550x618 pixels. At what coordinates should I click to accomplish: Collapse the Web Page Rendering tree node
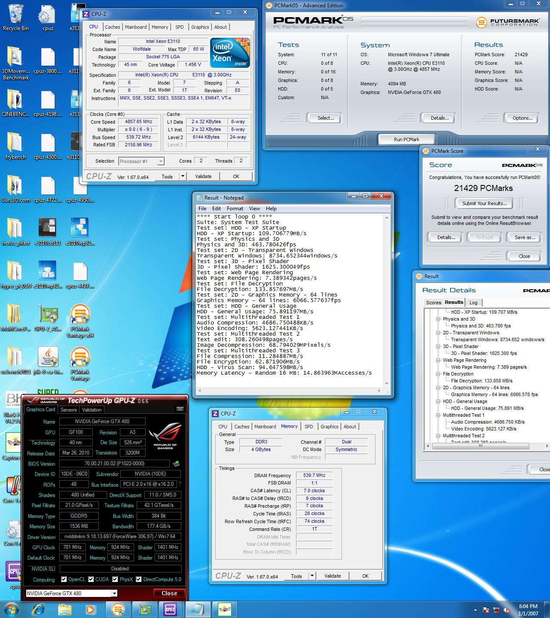coord(438,360)
